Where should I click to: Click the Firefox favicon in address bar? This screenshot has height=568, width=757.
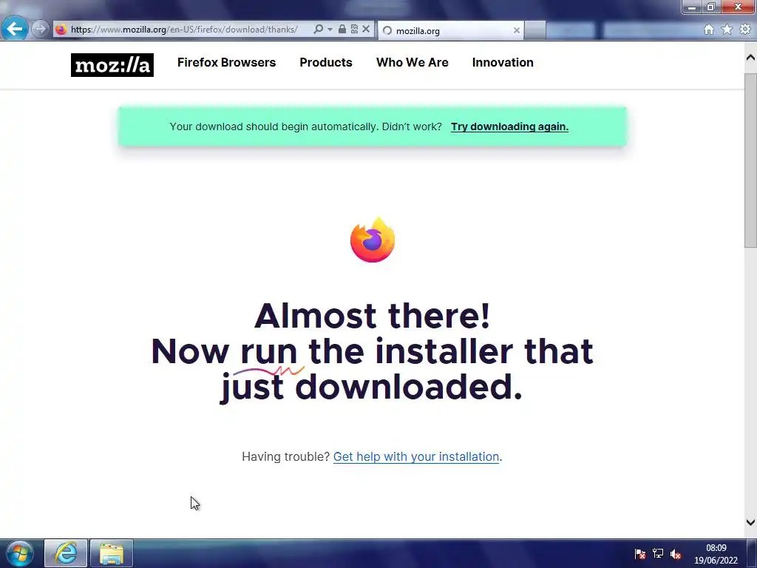coord(61,30)
